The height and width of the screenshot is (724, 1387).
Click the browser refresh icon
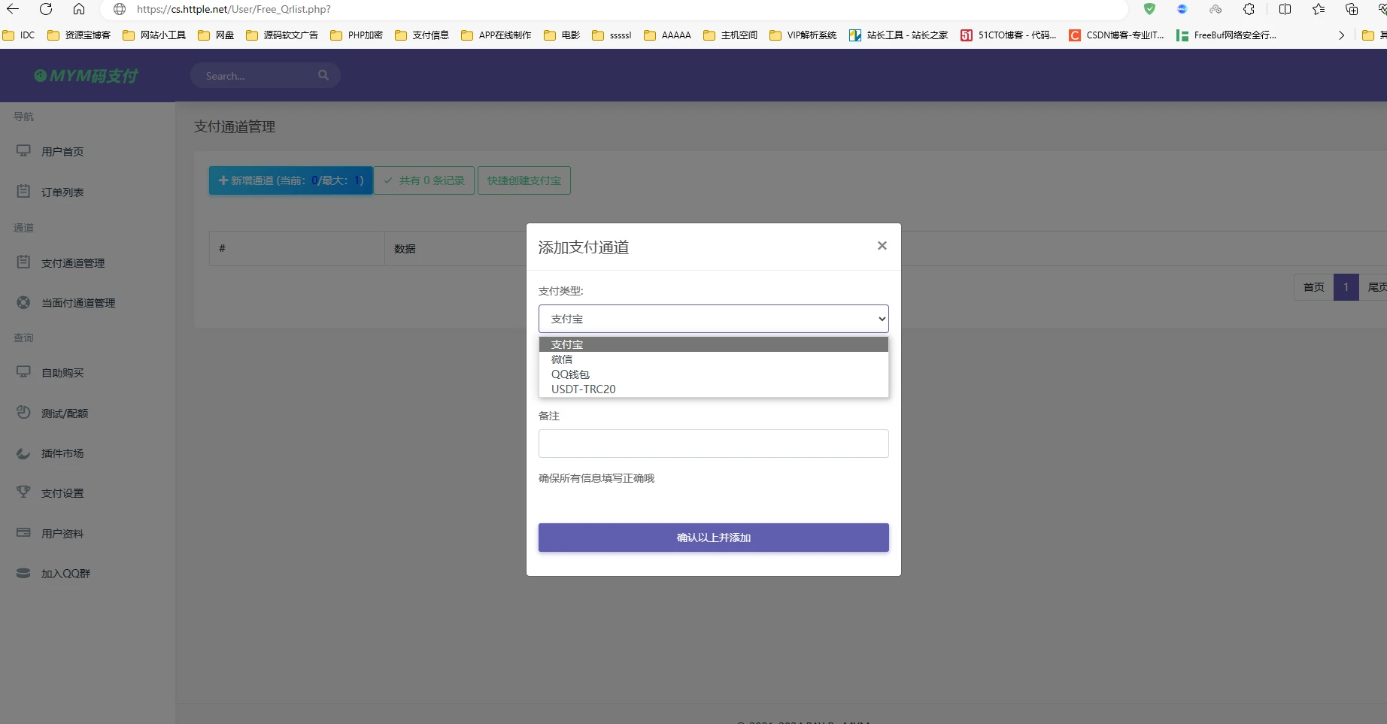click(x=46, y=10)
